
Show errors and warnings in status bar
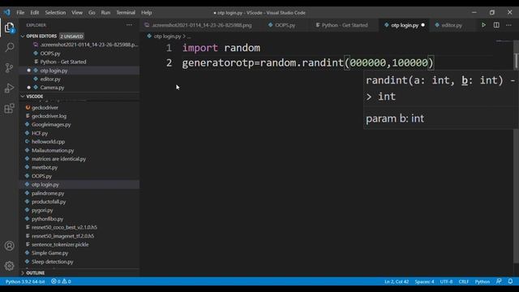point(61,281)
